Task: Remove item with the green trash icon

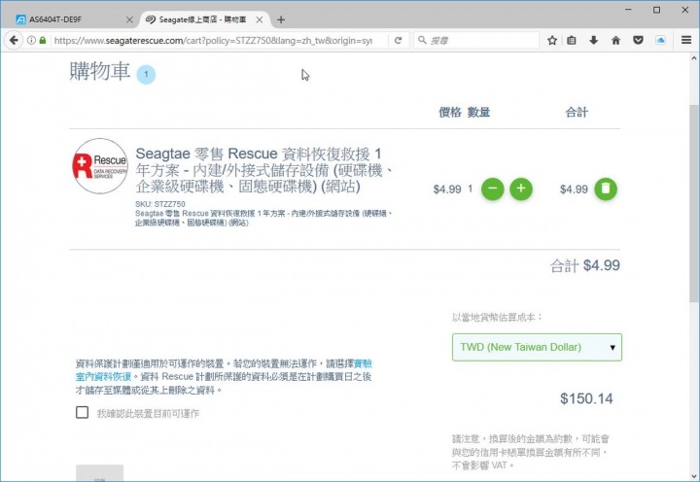Action: point(606,189)
